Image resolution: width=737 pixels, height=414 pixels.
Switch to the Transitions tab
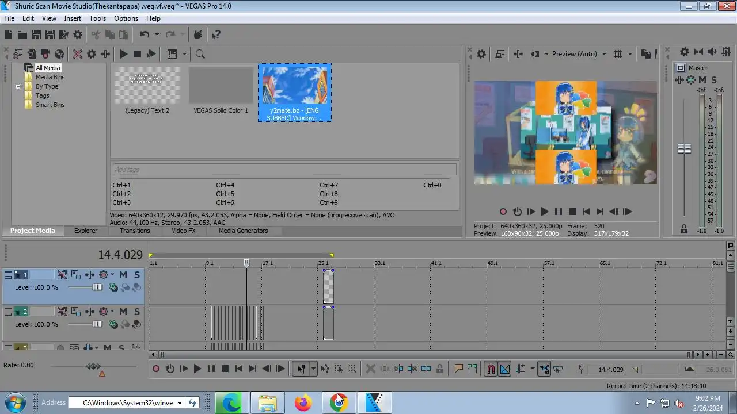pos(135,231)
